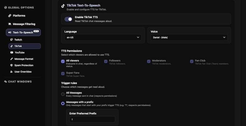Click the 'Enter Preferred Prefix' label
246x126 pixels.
83,114
